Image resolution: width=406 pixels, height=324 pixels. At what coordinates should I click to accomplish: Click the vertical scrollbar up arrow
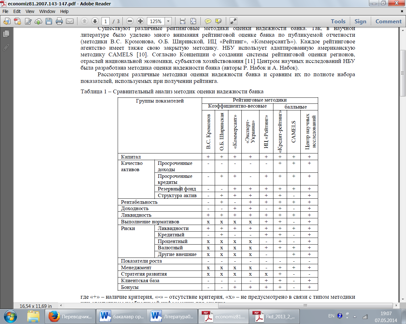(403, 30)
